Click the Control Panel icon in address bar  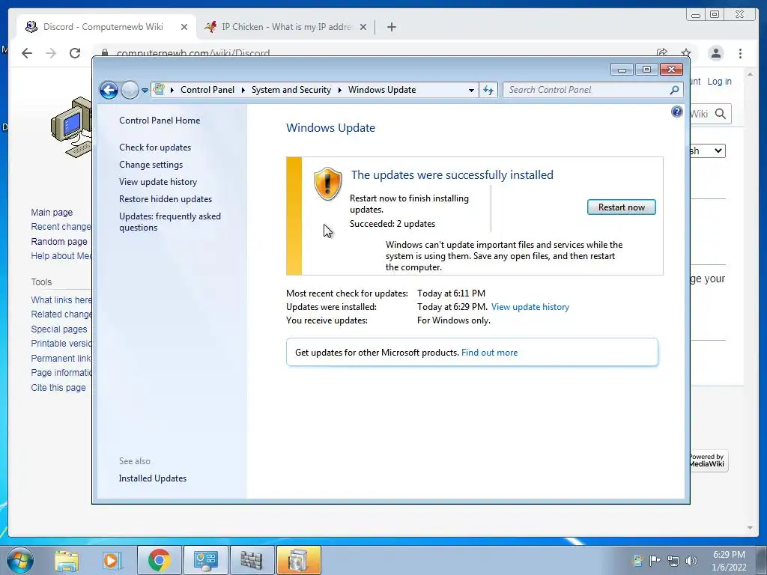[x=159, y=90]
